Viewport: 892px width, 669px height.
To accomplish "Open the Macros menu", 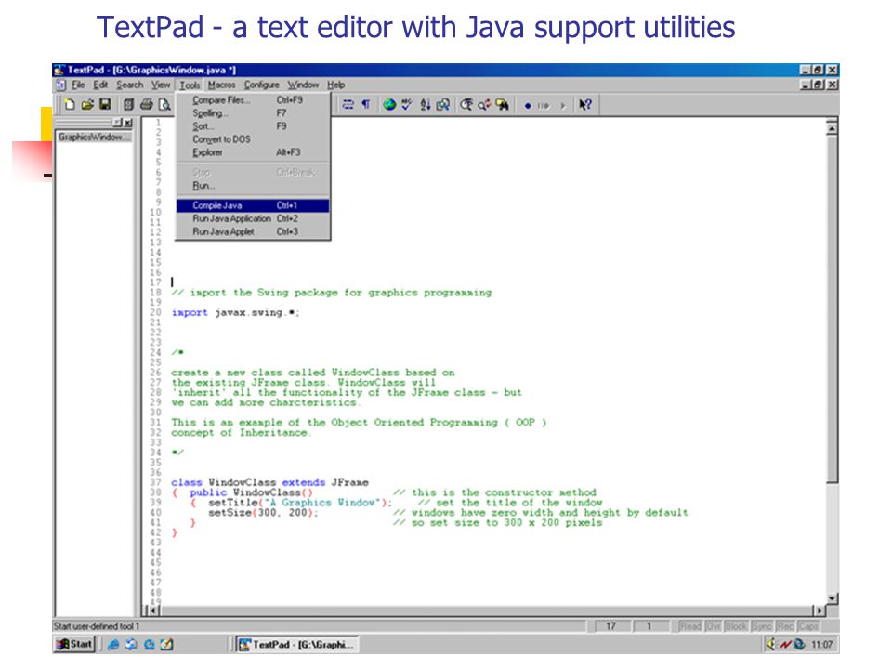I will [x=221, y=85].
